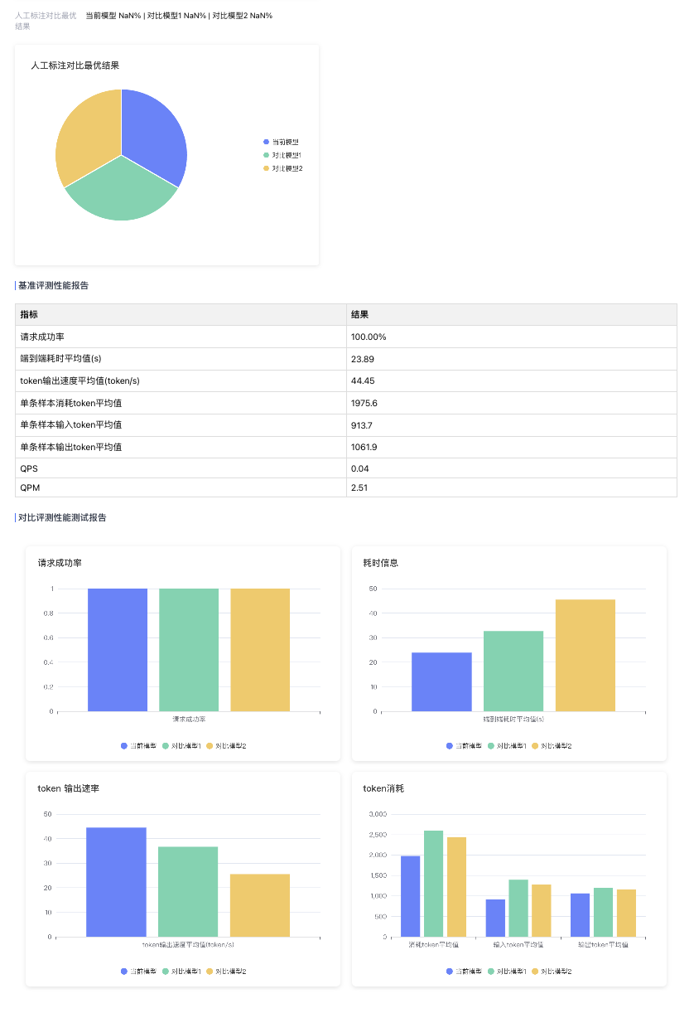The width and height of the screenshot is (694, 1013).
Task: Click the green 消耗token平均值 bar
Action: pyautogui.click(x=433, y=884)
